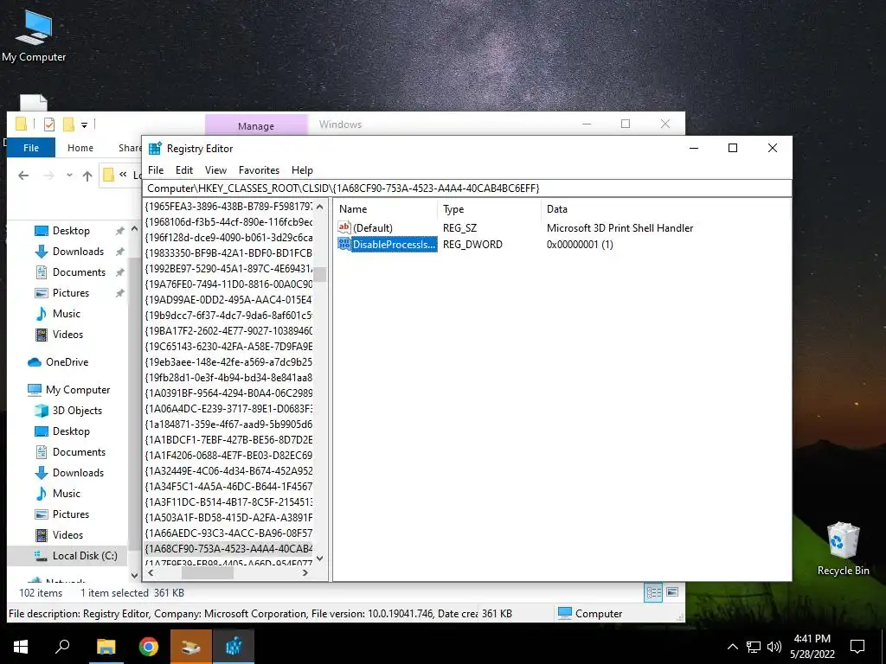Open network status in the system tray

click(x=754, y=647)
